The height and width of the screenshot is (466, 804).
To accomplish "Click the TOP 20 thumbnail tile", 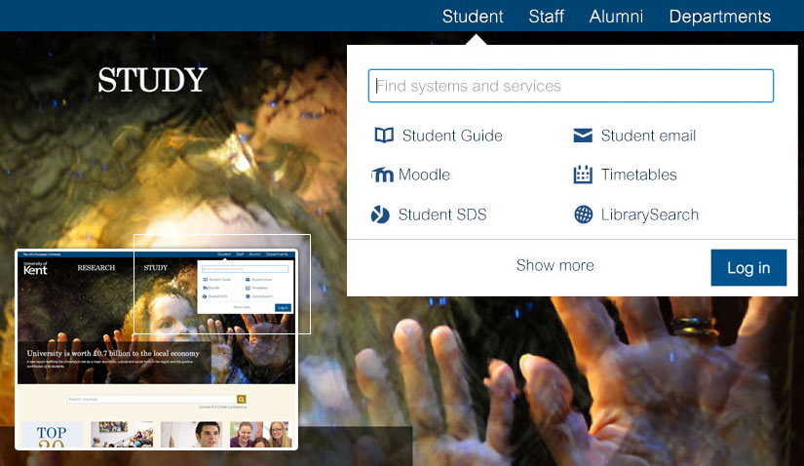I will 52,435.
